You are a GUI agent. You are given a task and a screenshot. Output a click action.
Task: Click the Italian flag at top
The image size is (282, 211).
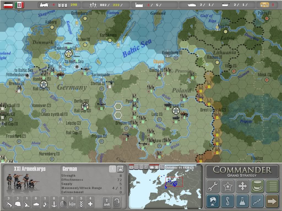click(19, 5)
